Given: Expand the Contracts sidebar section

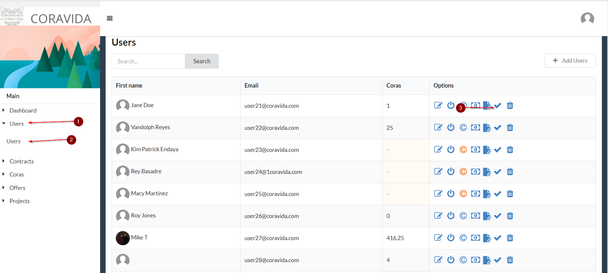Looking at the screenshot, I should pos(21,161).
